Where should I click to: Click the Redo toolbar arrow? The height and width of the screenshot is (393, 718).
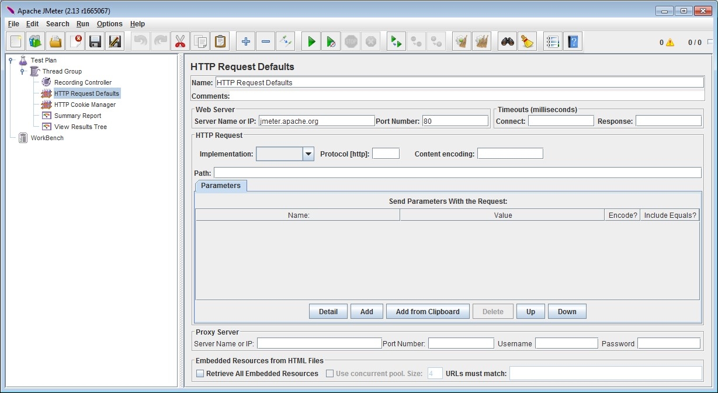click(x=160, y=41)
